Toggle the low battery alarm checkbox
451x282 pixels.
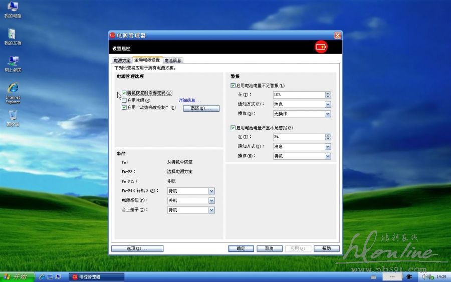pos(233,86)
